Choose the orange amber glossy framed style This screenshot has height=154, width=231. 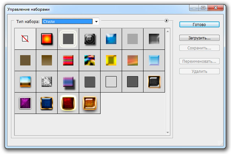pos(90,103)
